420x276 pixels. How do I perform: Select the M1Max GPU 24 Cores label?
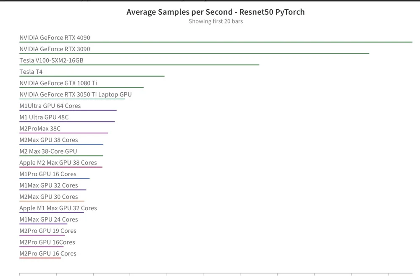pos(48,219)
